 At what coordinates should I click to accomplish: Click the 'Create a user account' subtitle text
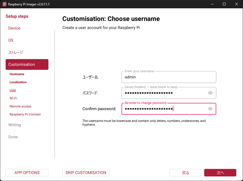pyautogui.click(x=101, y=28)
